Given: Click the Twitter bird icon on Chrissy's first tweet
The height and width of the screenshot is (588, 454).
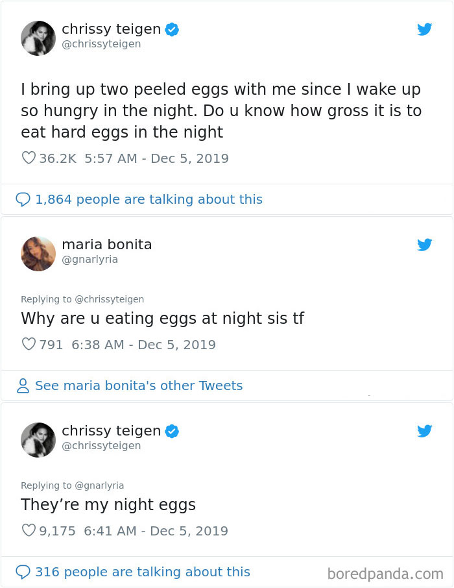Looking at the screenshot, I should pos(425,29).
